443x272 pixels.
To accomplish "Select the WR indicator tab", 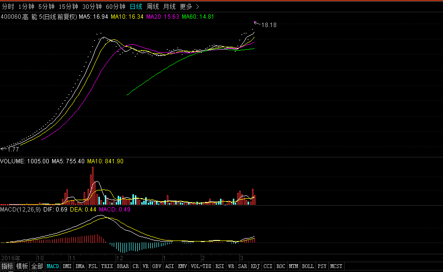I will 231,266.
